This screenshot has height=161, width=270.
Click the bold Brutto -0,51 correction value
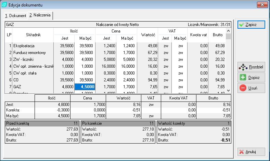coord(226,140)
